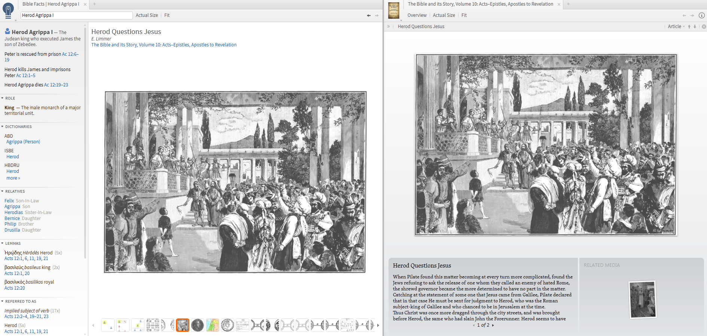The image size is (707, 336).
Task: Click the left sidebar vertical scrollbar
Action: click(x=85, y=142)
